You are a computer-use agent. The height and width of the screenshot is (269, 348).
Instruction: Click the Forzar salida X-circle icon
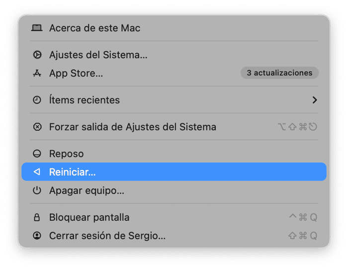37,127
